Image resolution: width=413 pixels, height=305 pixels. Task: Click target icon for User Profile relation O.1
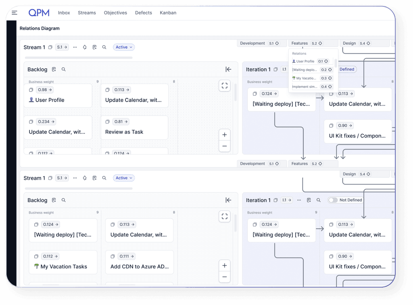(330, 61)
